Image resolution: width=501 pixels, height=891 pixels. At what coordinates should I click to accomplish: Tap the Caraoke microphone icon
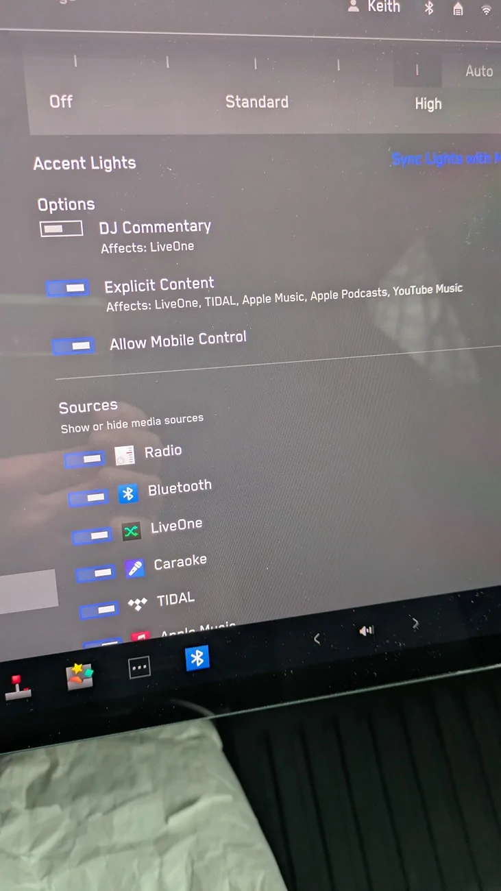tap(135, 568)
